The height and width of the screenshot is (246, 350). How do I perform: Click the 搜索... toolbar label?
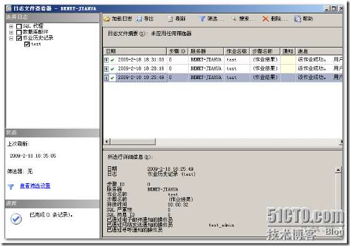[x=247, y=19]
